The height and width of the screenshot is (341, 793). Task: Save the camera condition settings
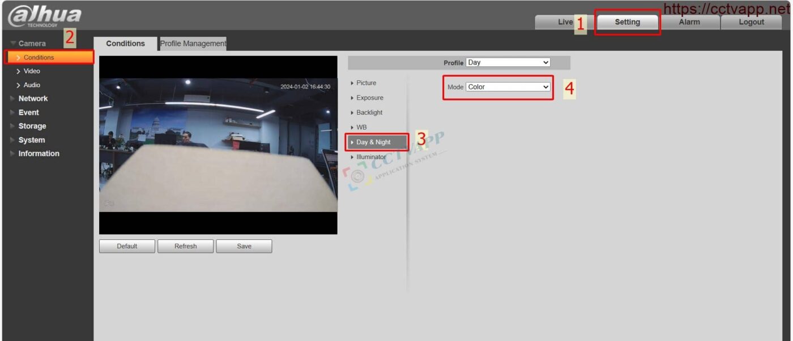[244, 245]
